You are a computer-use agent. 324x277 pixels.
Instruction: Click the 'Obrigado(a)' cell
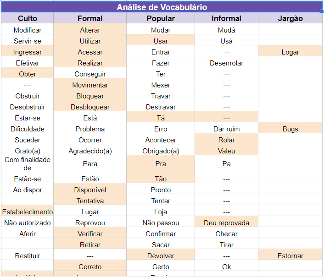(161, 151)
